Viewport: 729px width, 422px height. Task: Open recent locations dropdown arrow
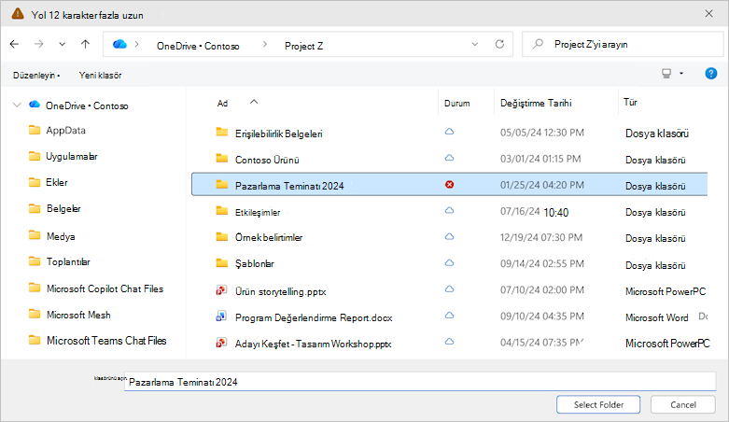tap(62, 44)
